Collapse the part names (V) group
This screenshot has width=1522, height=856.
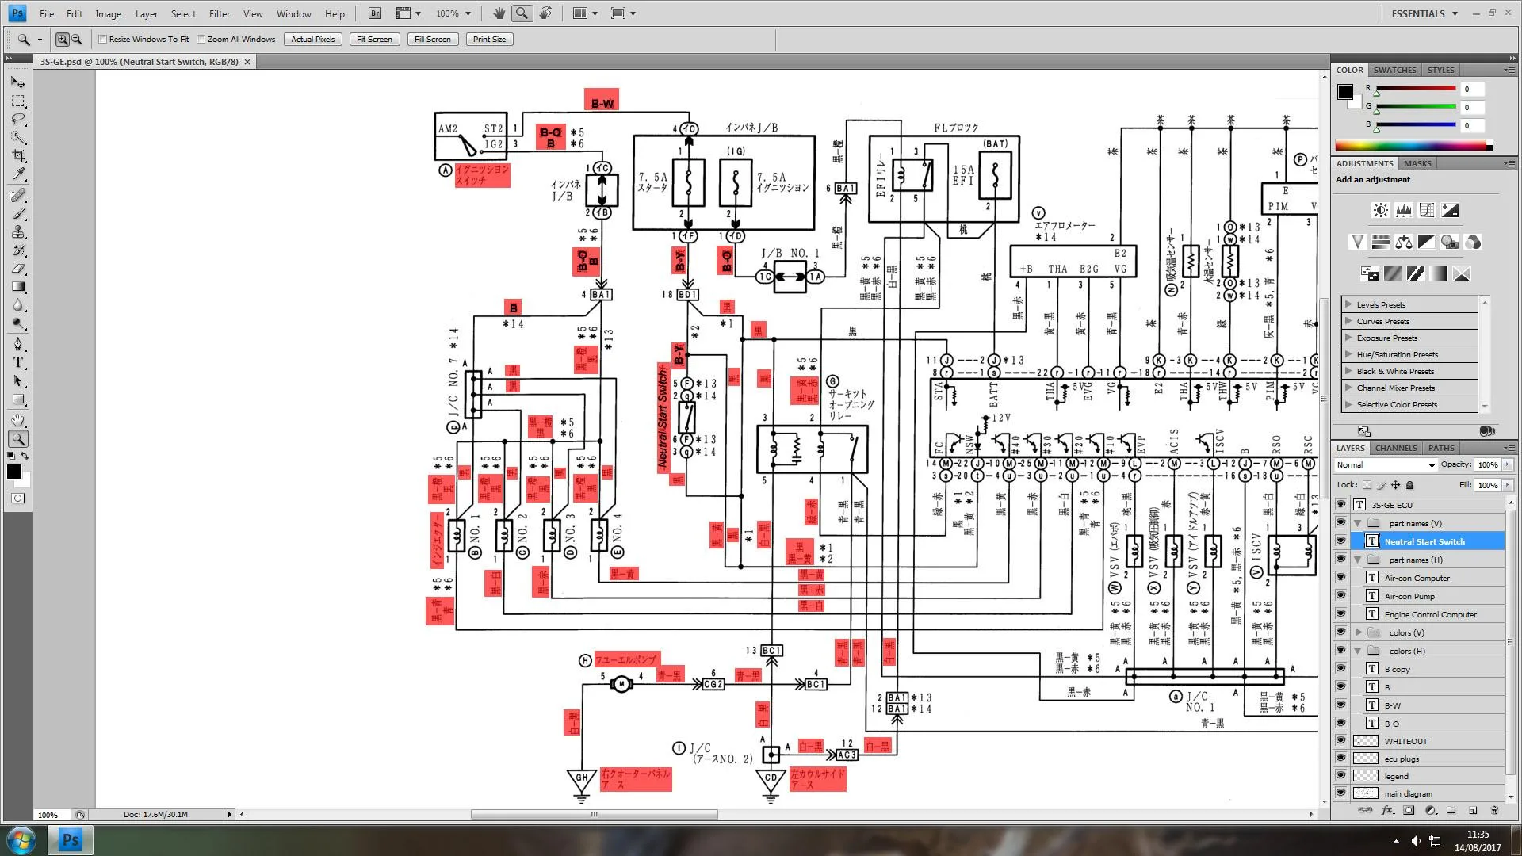click(1358, 523)
